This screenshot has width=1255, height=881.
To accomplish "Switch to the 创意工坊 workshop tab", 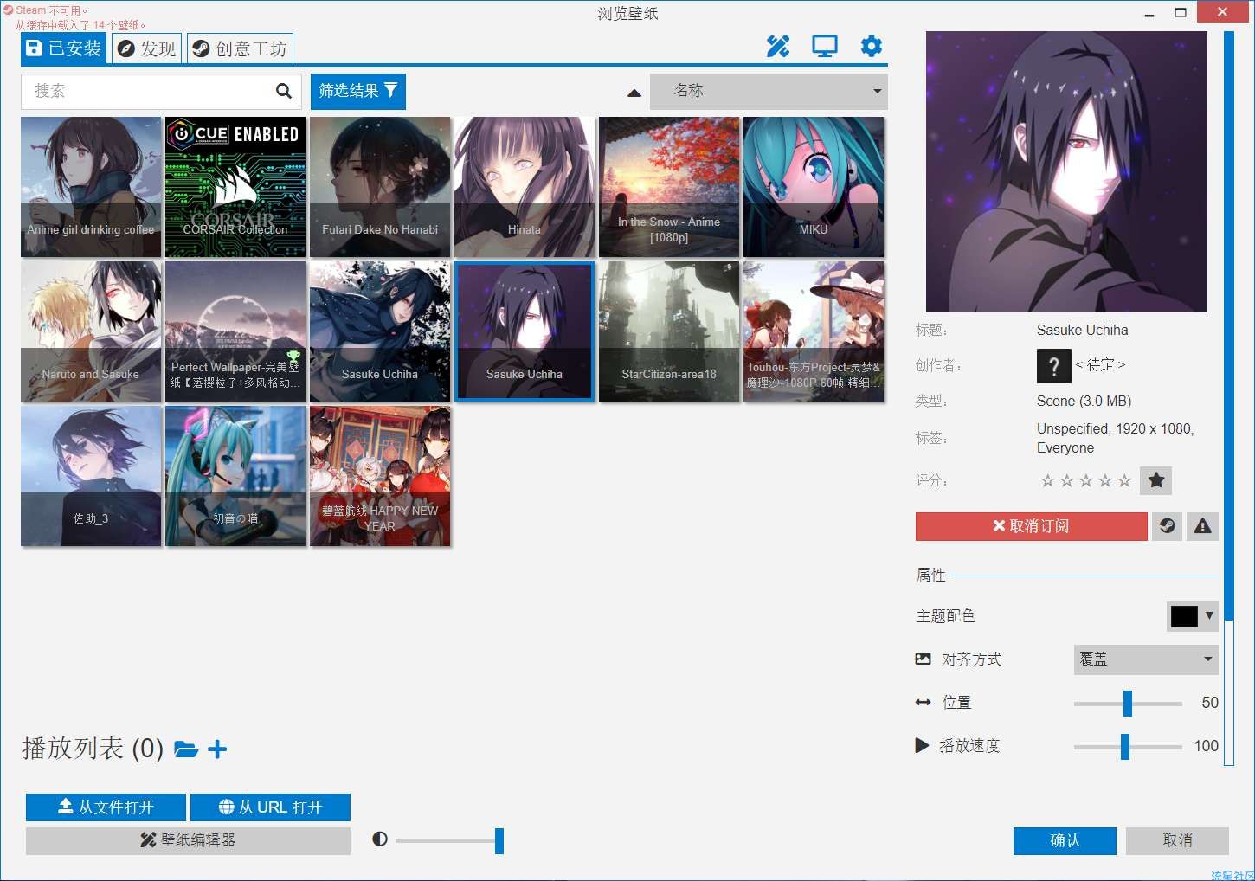I will (x=240, y=48).
